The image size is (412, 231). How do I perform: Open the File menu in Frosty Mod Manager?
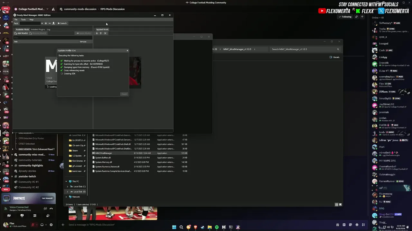pos(16,20)
